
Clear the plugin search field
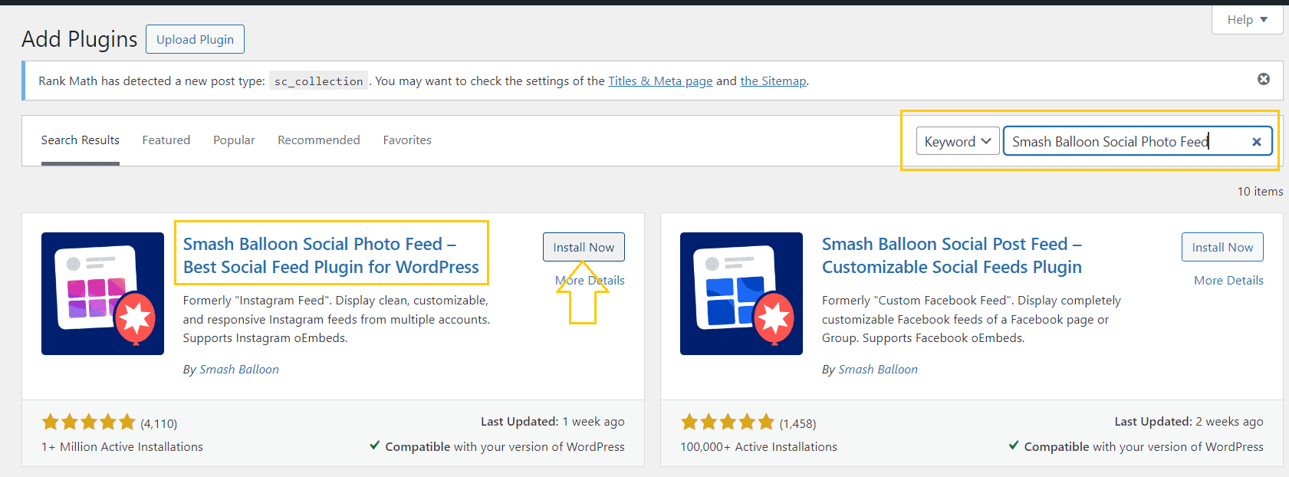point(1256,142)
